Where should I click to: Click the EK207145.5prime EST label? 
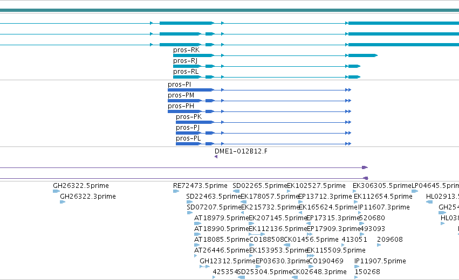click(278, 218)
